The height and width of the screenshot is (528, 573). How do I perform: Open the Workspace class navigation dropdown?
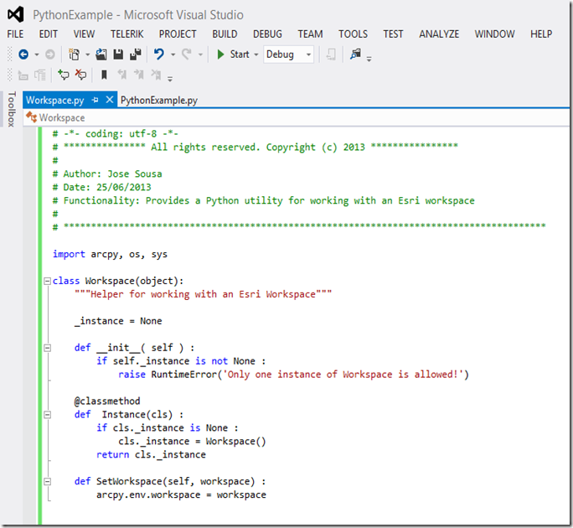pos(296,117)
